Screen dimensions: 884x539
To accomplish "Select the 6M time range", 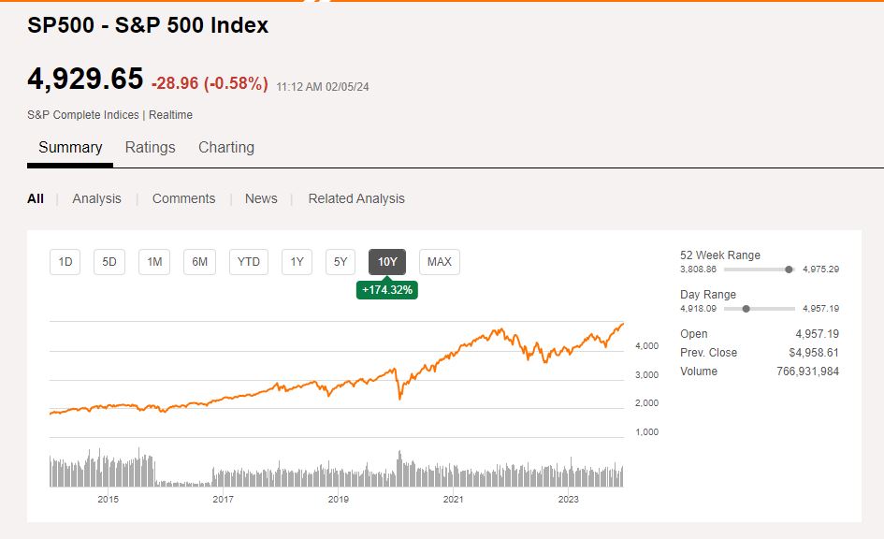I will 199,262.
